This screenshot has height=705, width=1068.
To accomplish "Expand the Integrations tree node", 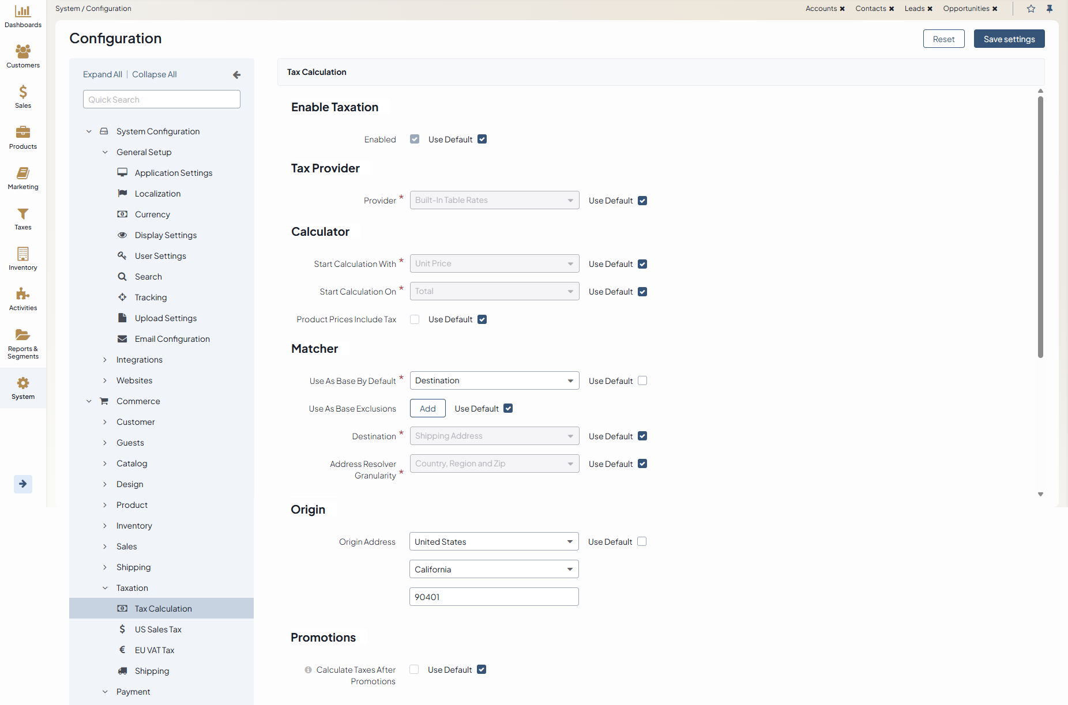I will pos(105,360).
